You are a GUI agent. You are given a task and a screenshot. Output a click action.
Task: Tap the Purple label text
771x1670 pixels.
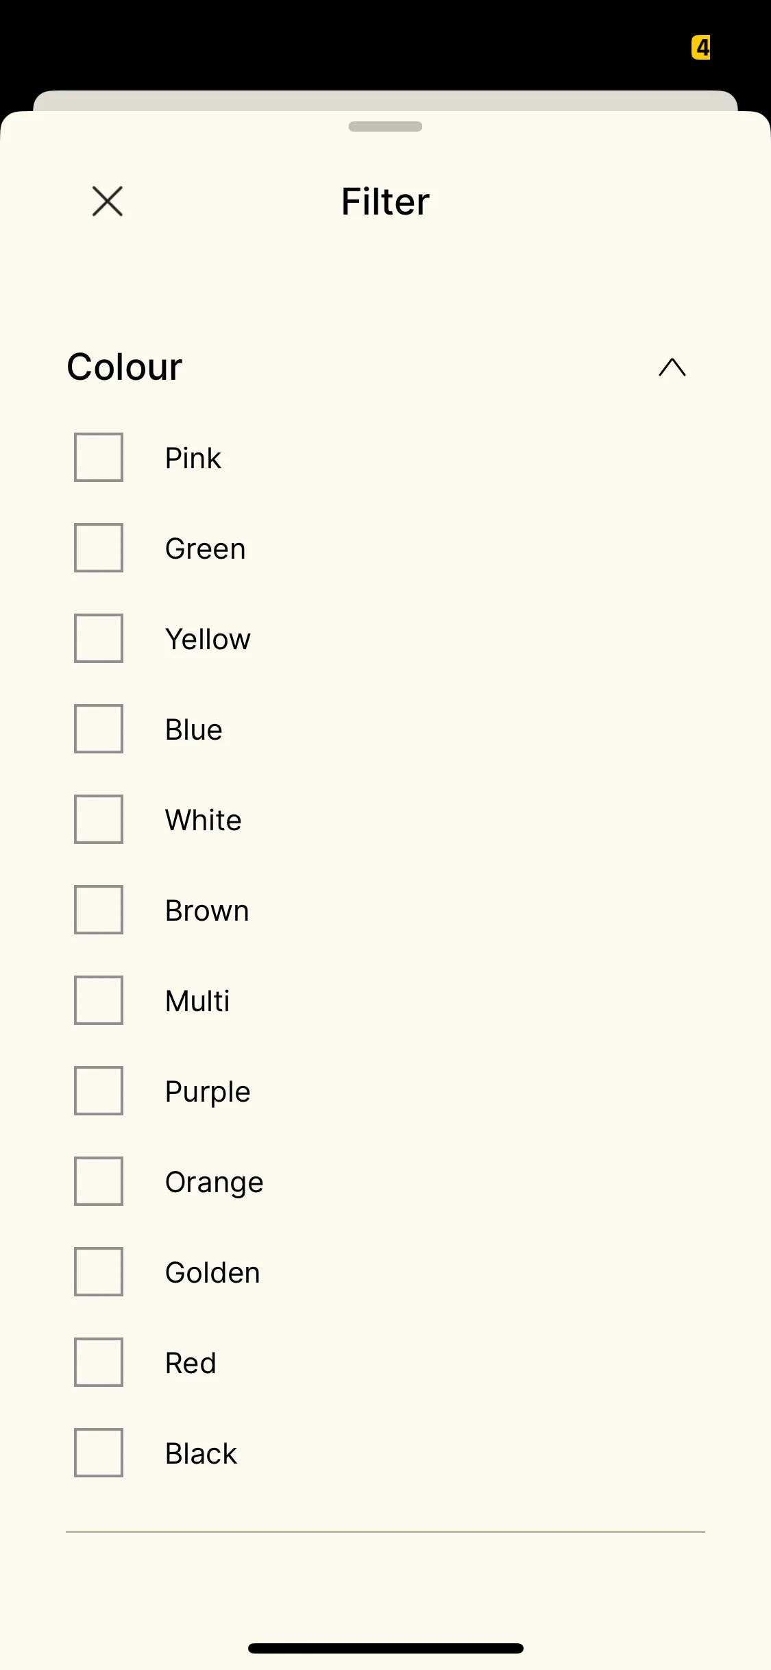208,1092
